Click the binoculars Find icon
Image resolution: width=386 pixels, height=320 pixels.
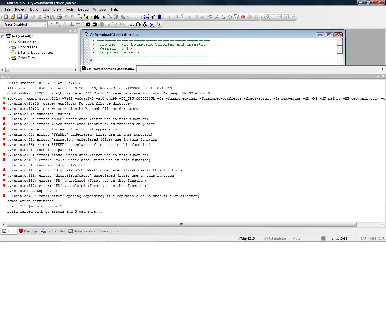96,17
